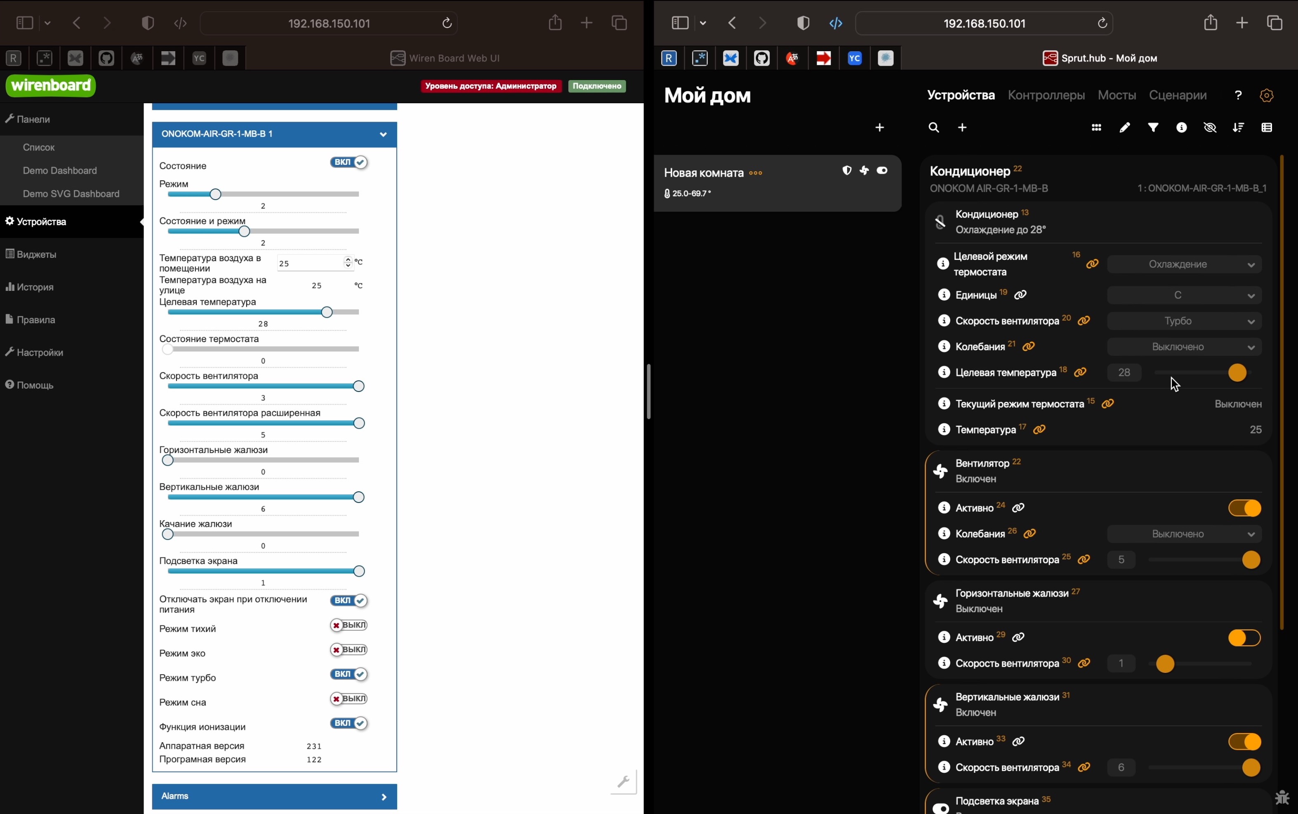Click the table view icon in toolbar
This screenshot has width=1298, height=814.
pyautogui.click(x=1267, y=128)
